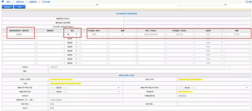
Task: Open the 销售方开户银行行别 dropdown
Action: click(x=84, y=88)
